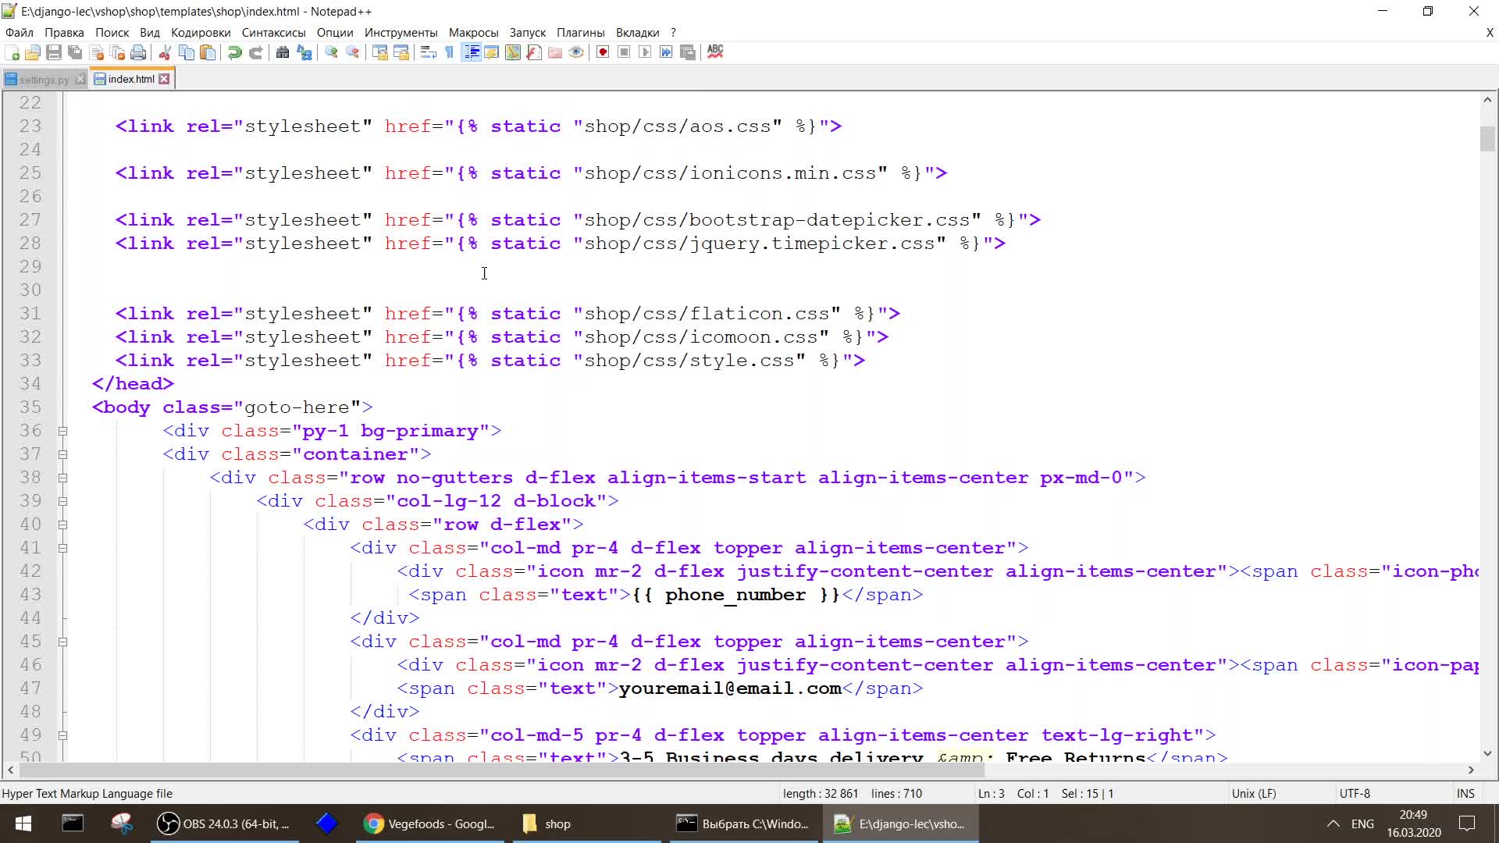Click Run macro multiple times icon
Image resolution: width=1499 pixels, height=843 pixels.
[x=666, y=52]
